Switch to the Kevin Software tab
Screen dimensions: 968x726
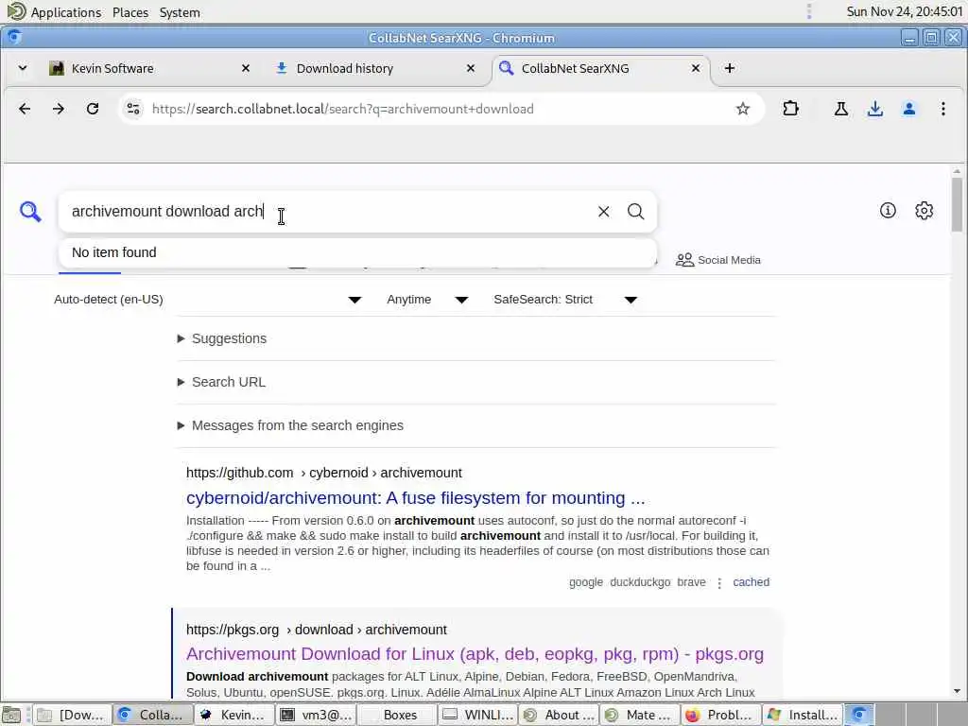tap(149, 68)
